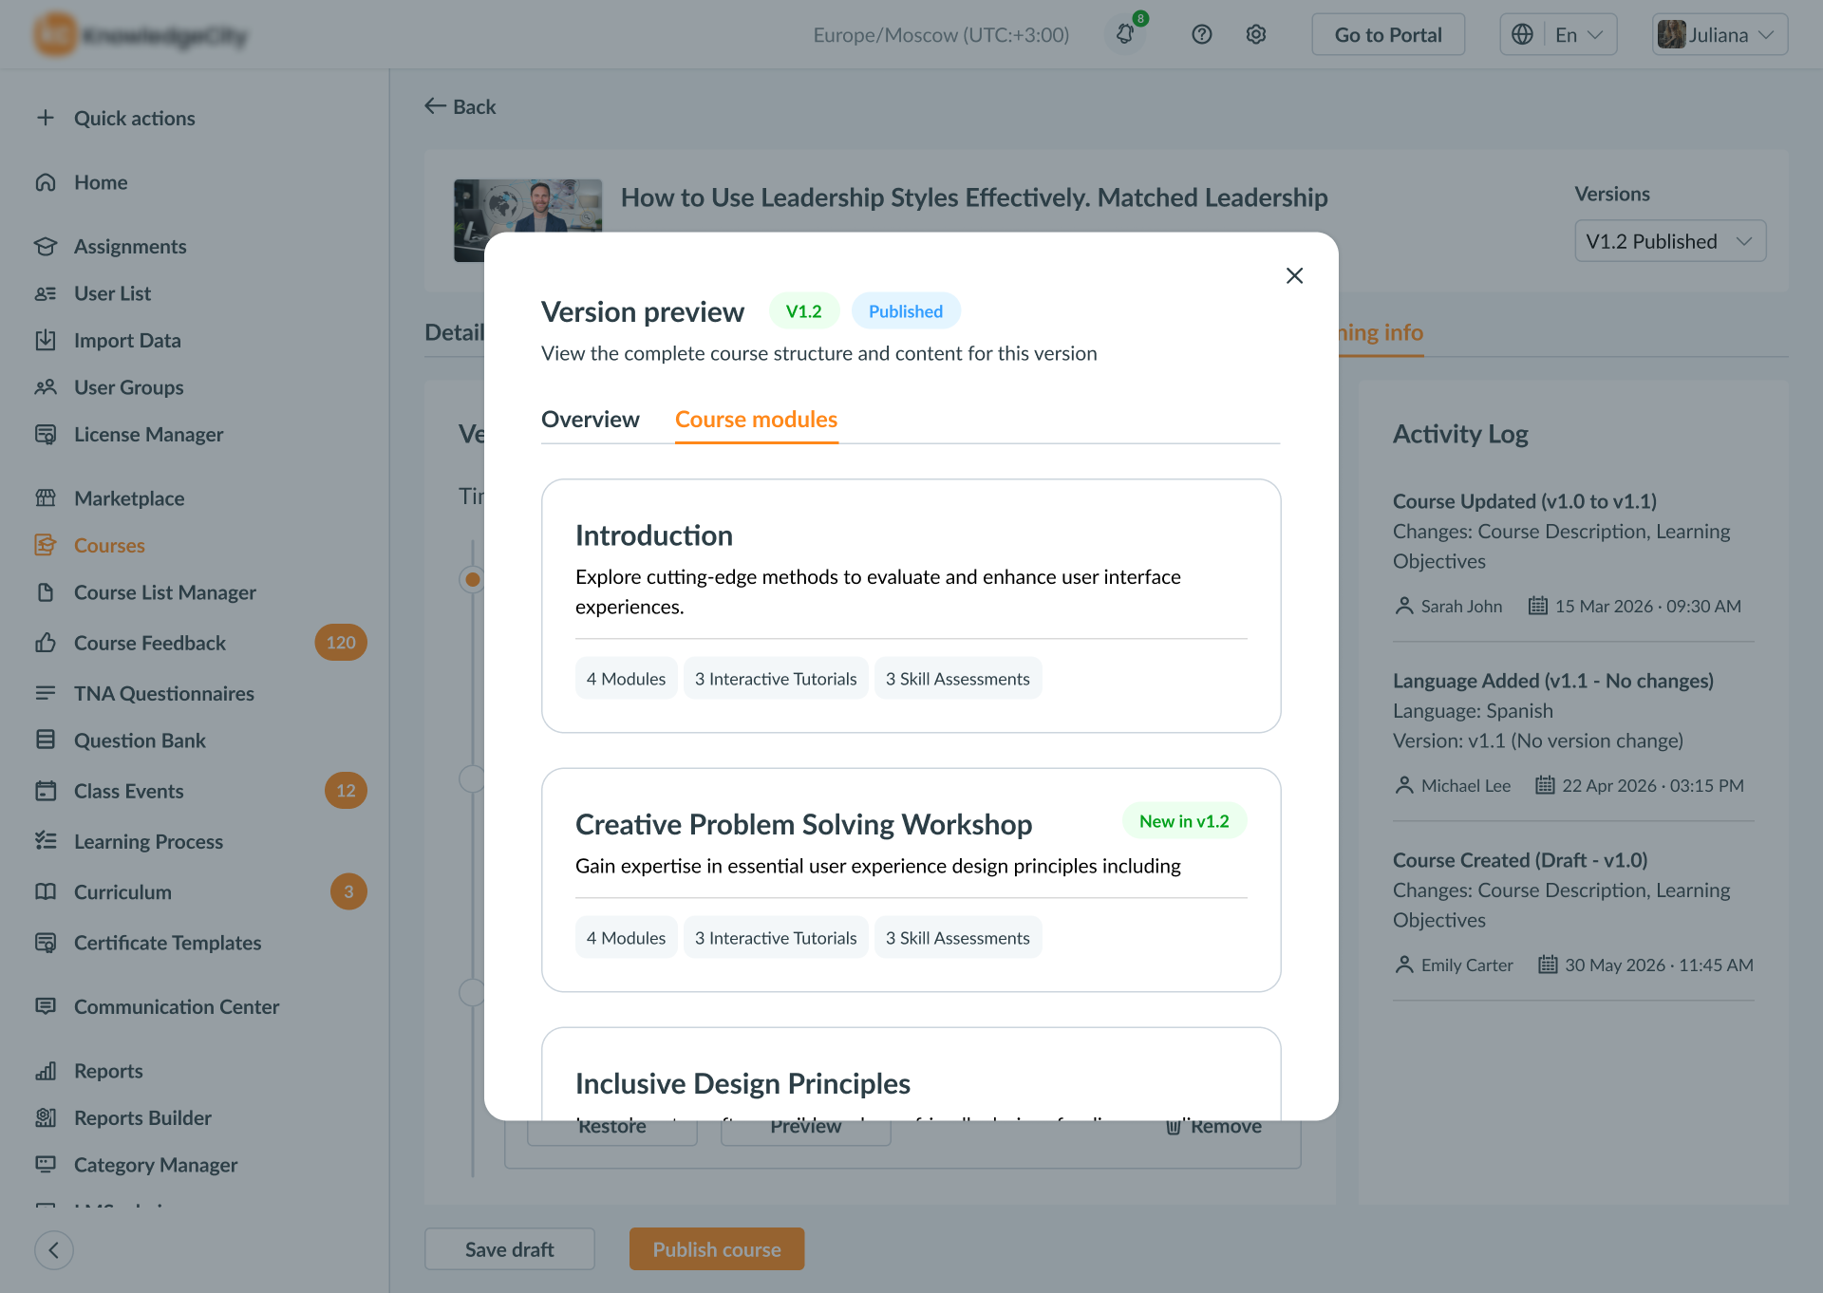The width and height of the screenshot is (1823, 1293).
Task: Open settings gear icon
Action: coord(1256,34)
